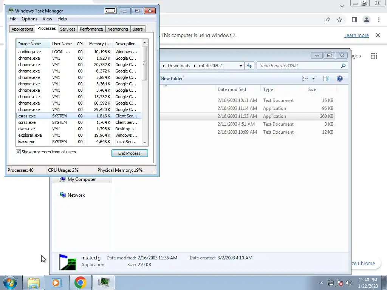The height and width of the screenshot is (290, 387).
Task: Click process list scrollbar thumb
Action: [145, 63]
